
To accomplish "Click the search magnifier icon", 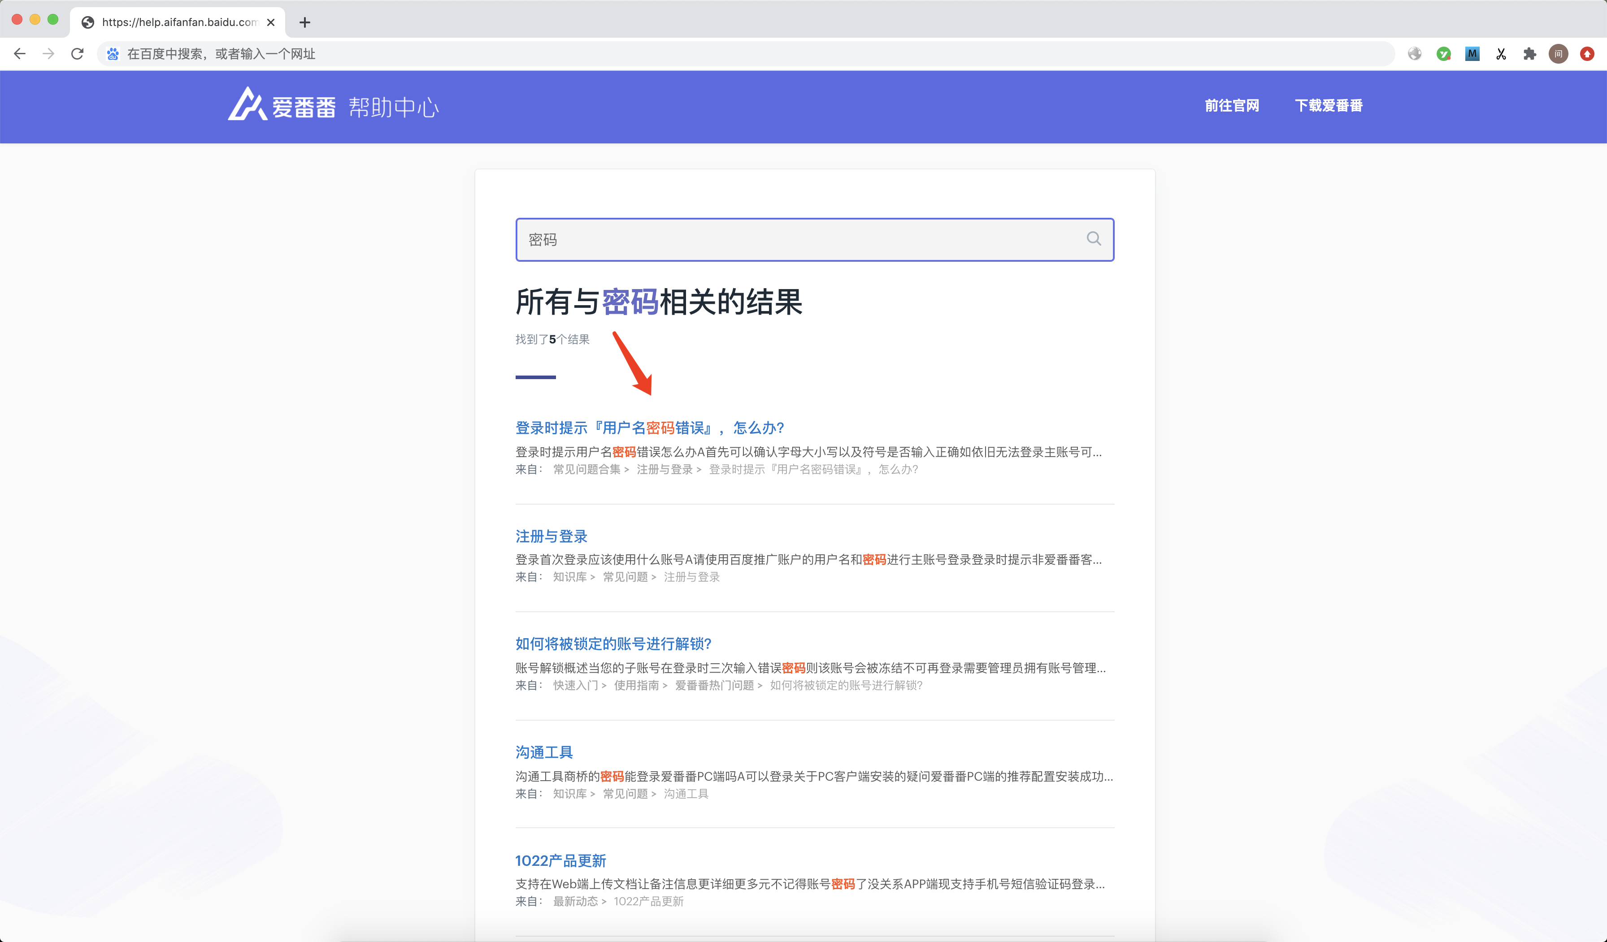I will [1093, 239].
